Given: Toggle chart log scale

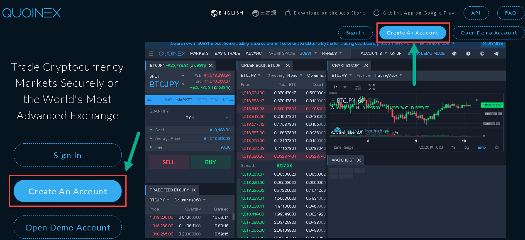Looking at the screenshot, I should pos(466,147).
